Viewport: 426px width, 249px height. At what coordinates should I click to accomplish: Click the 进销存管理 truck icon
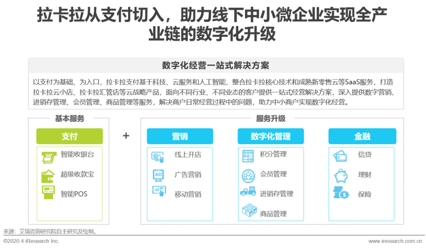248,191
